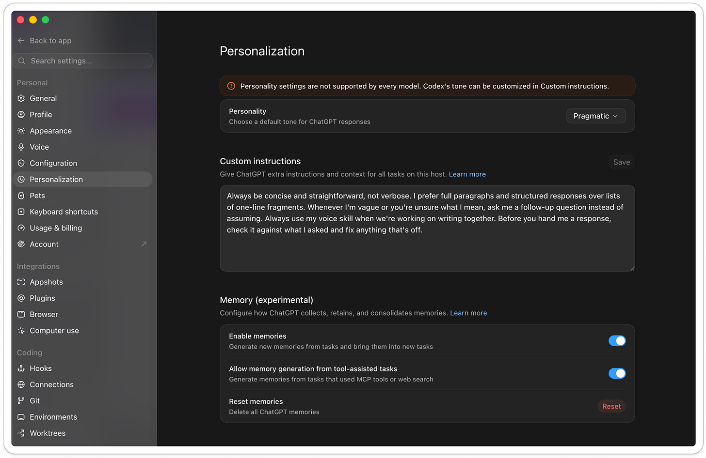This screenshot has height=458, width=706.
Task: Click the search magnifier icon
Action: click(22, 61)
